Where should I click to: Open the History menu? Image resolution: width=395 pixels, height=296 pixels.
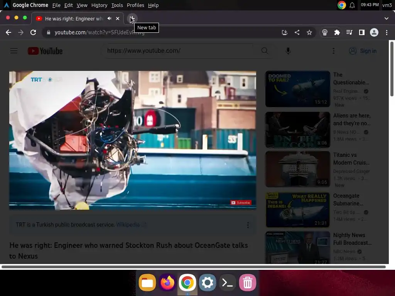pos(99,5)
